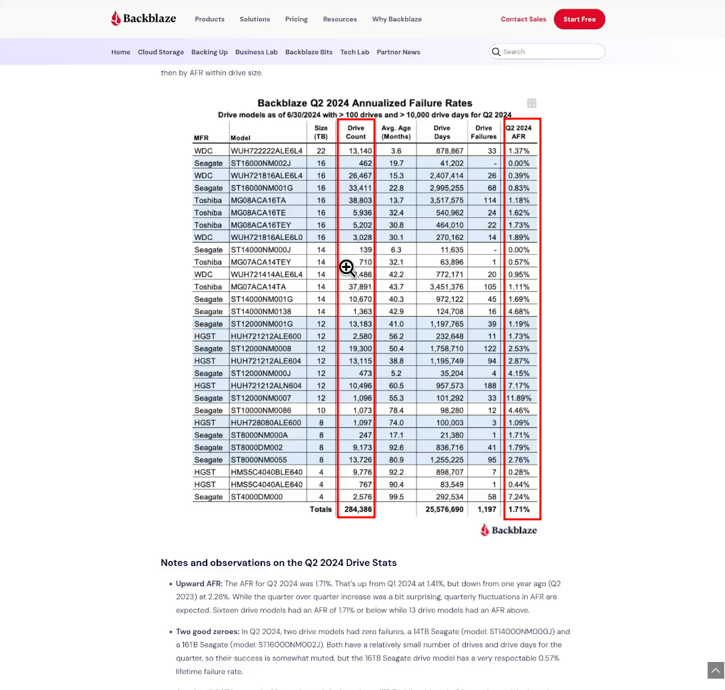
Task: Focus the Search input field
Action: pos(547,51)
